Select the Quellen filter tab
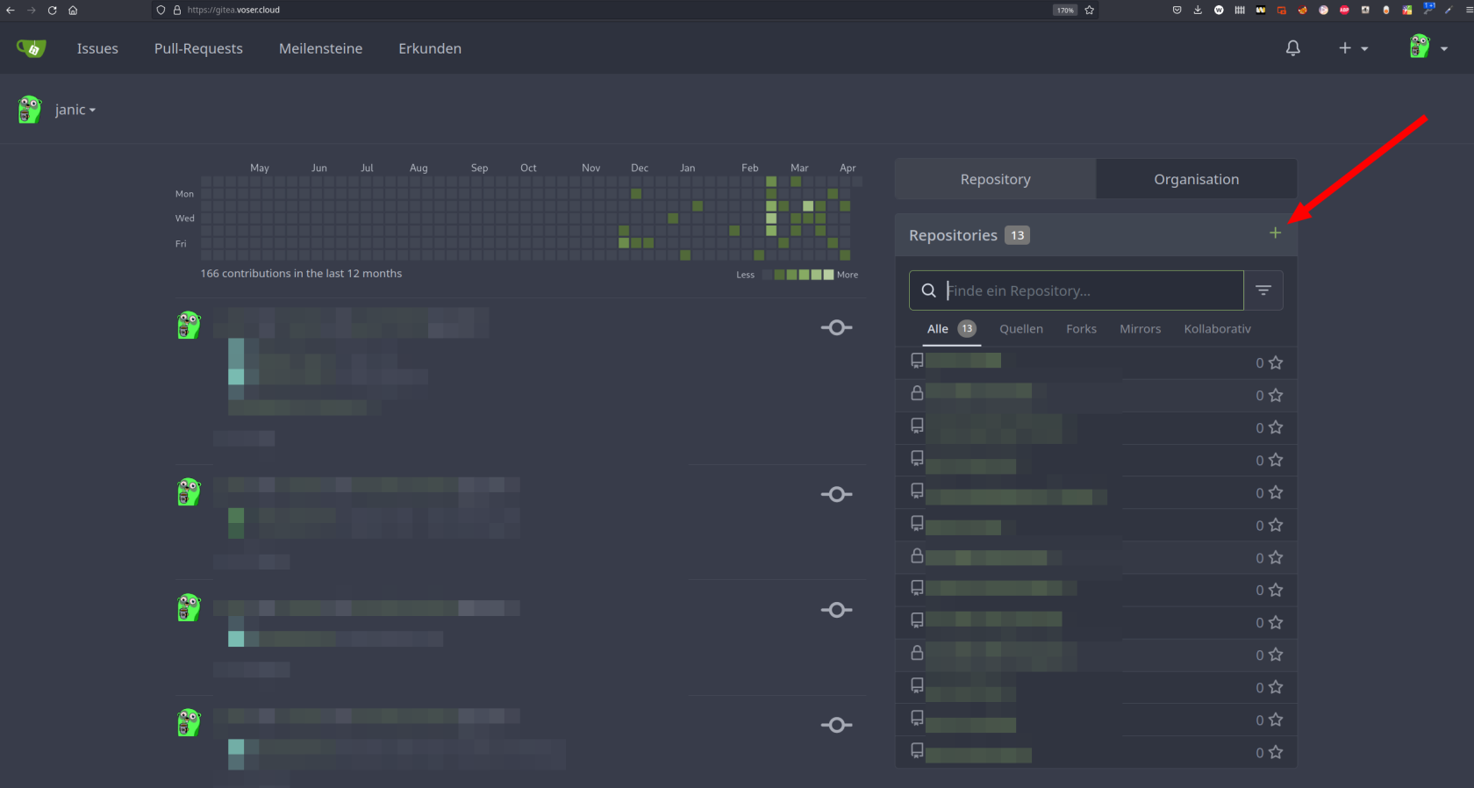Viewport: 1474px width, 788px height. pos(1021,329)
